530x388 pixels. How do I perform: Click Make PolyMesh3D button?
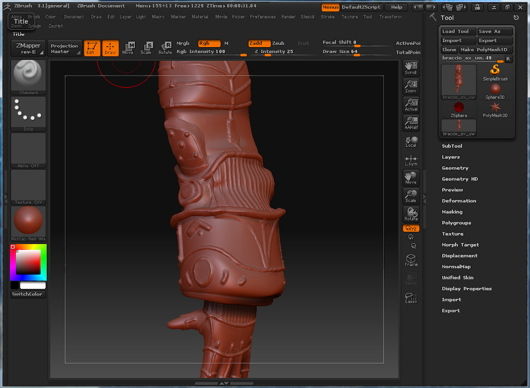(x=485, y=50)
